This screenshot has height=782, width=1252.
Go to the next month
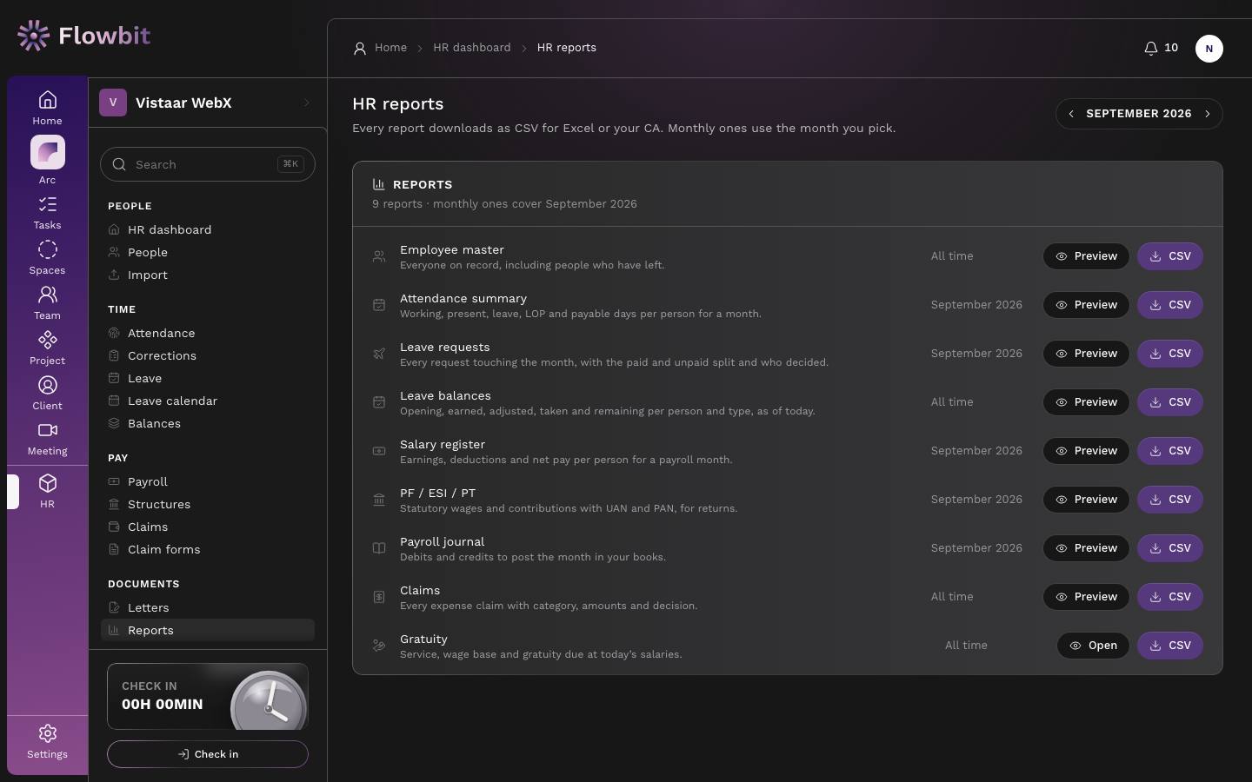(x=1208, y=114)
